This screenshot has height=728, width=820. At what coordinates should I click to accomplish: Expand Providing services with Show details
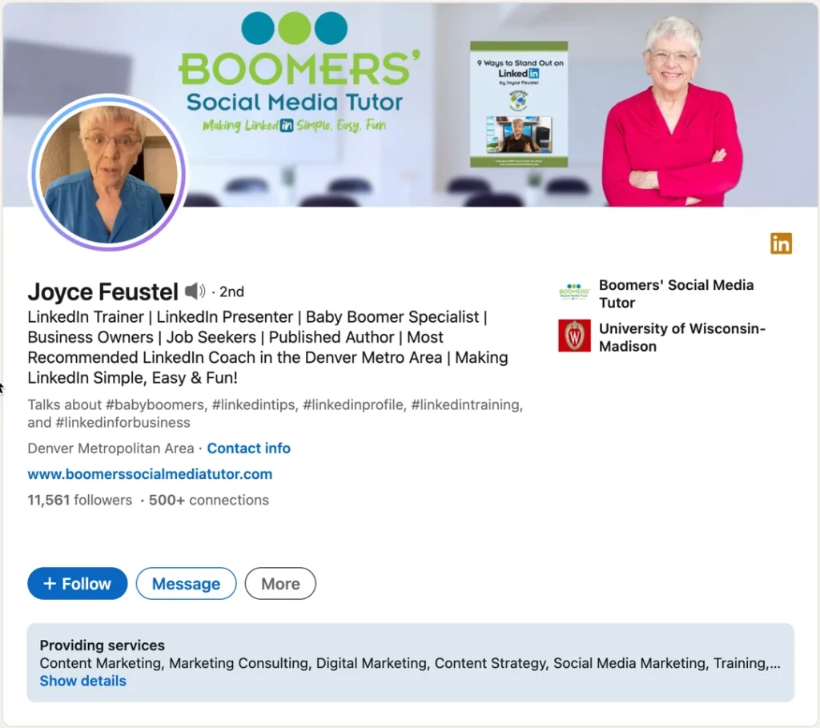tap(83, 681)
